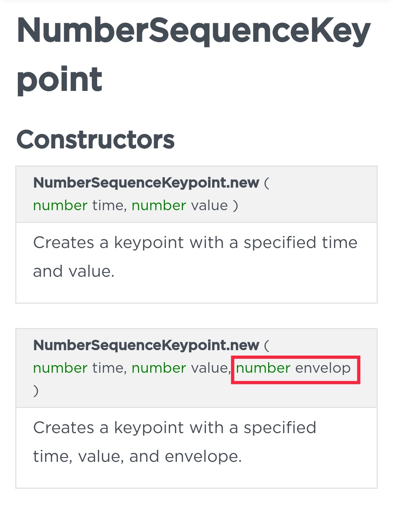Image resolution: width=393 pixels, height=508 pixels.
Task: Click the Constructors section heading
Action: [x=95, y=140]
